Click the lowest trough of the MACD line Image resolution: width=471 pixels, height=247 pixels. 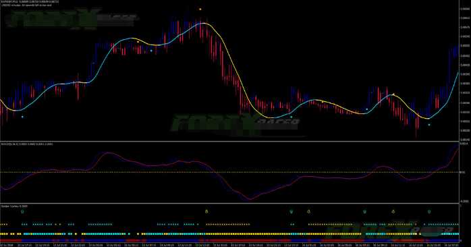(250, 199)
